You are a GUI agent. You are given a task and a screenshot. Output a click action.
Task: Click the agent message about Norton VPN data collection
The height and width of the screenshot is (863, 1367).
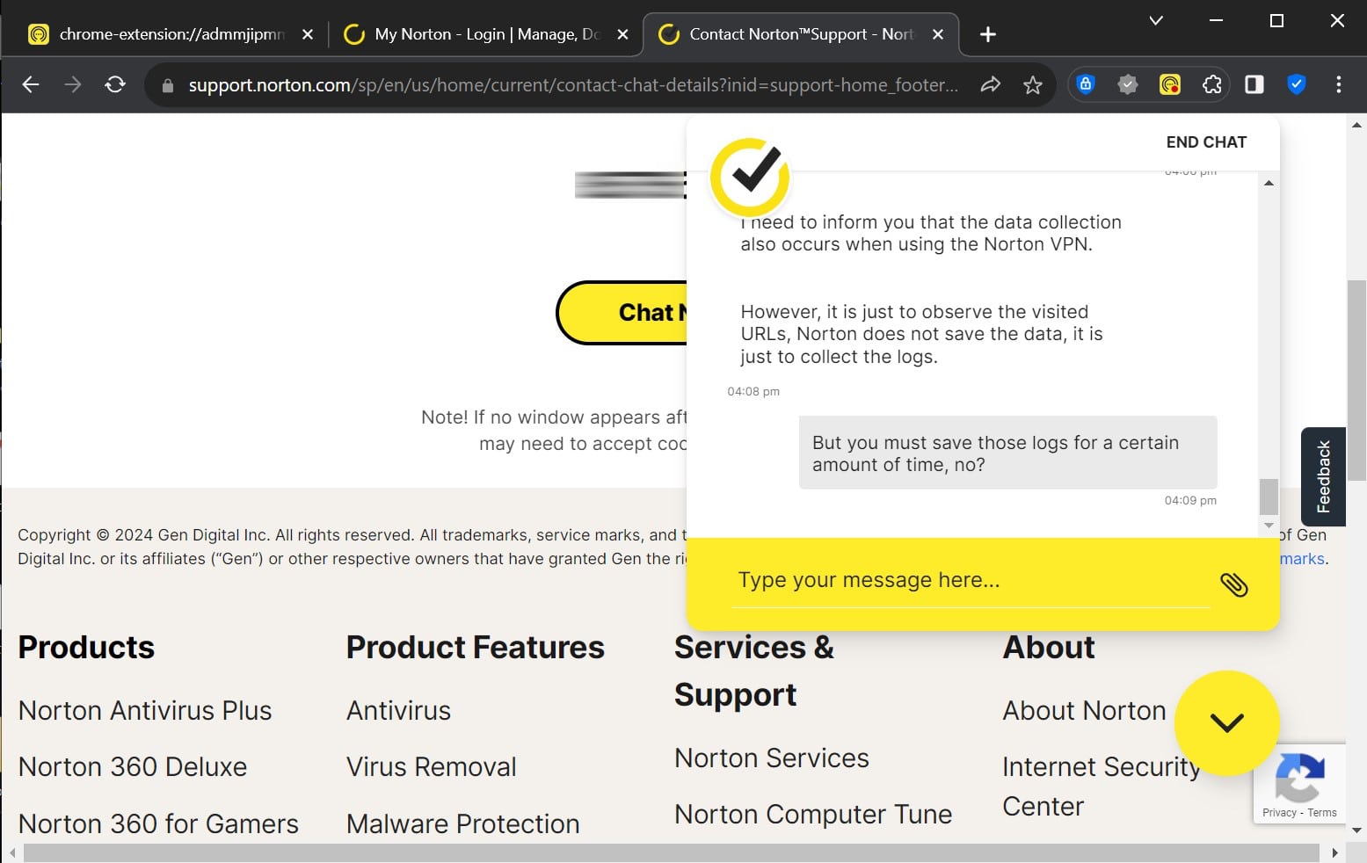931,233
